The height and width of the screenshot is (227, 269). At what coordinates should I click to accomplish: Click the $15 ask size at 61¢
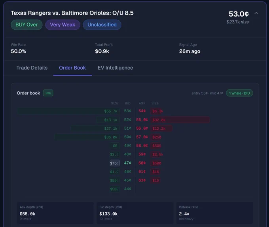155,172
